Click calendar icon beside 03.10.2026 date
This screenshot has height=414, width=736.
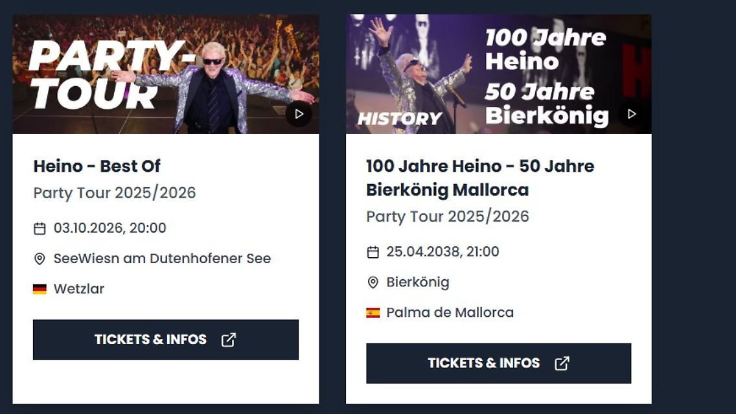(x=40, y=229)
